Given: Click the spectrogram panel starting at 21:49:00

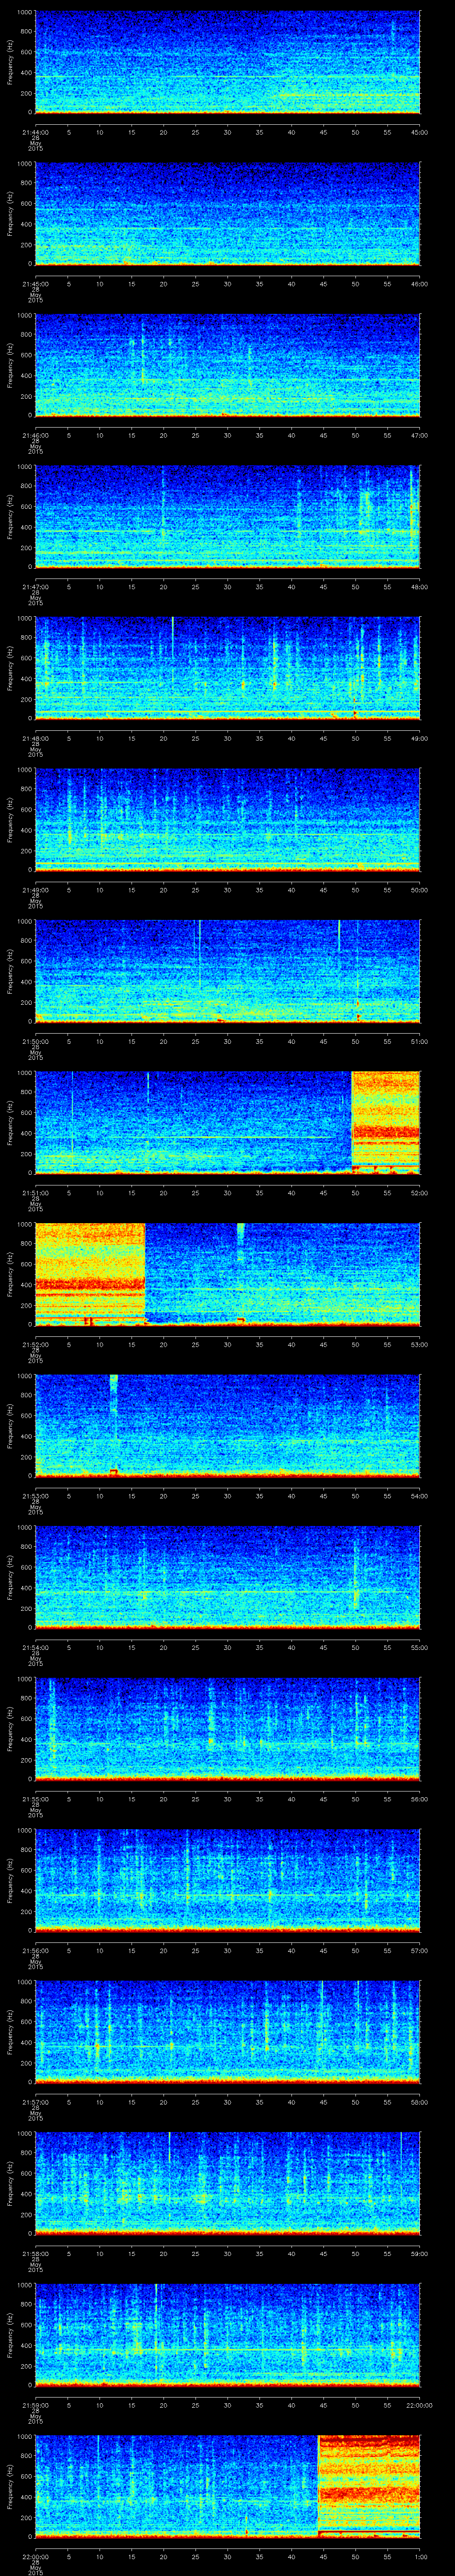Looking at the screenshot, I should (x=227, y=819).
